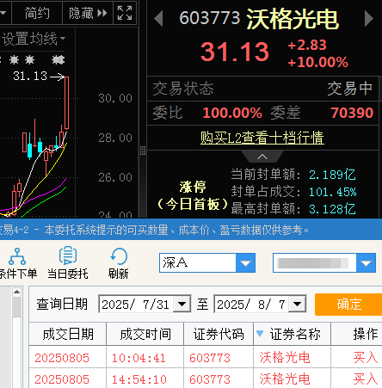Viewport: 382px width, 388px height.
Task: Click the 隐藏 hide panel toggle
Action: pos(88,13)
